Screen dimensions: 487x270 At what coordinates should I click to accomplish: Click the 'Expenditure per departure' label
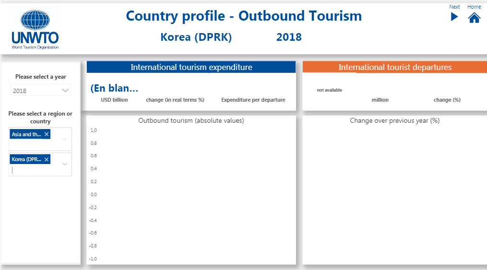(253, 100)
